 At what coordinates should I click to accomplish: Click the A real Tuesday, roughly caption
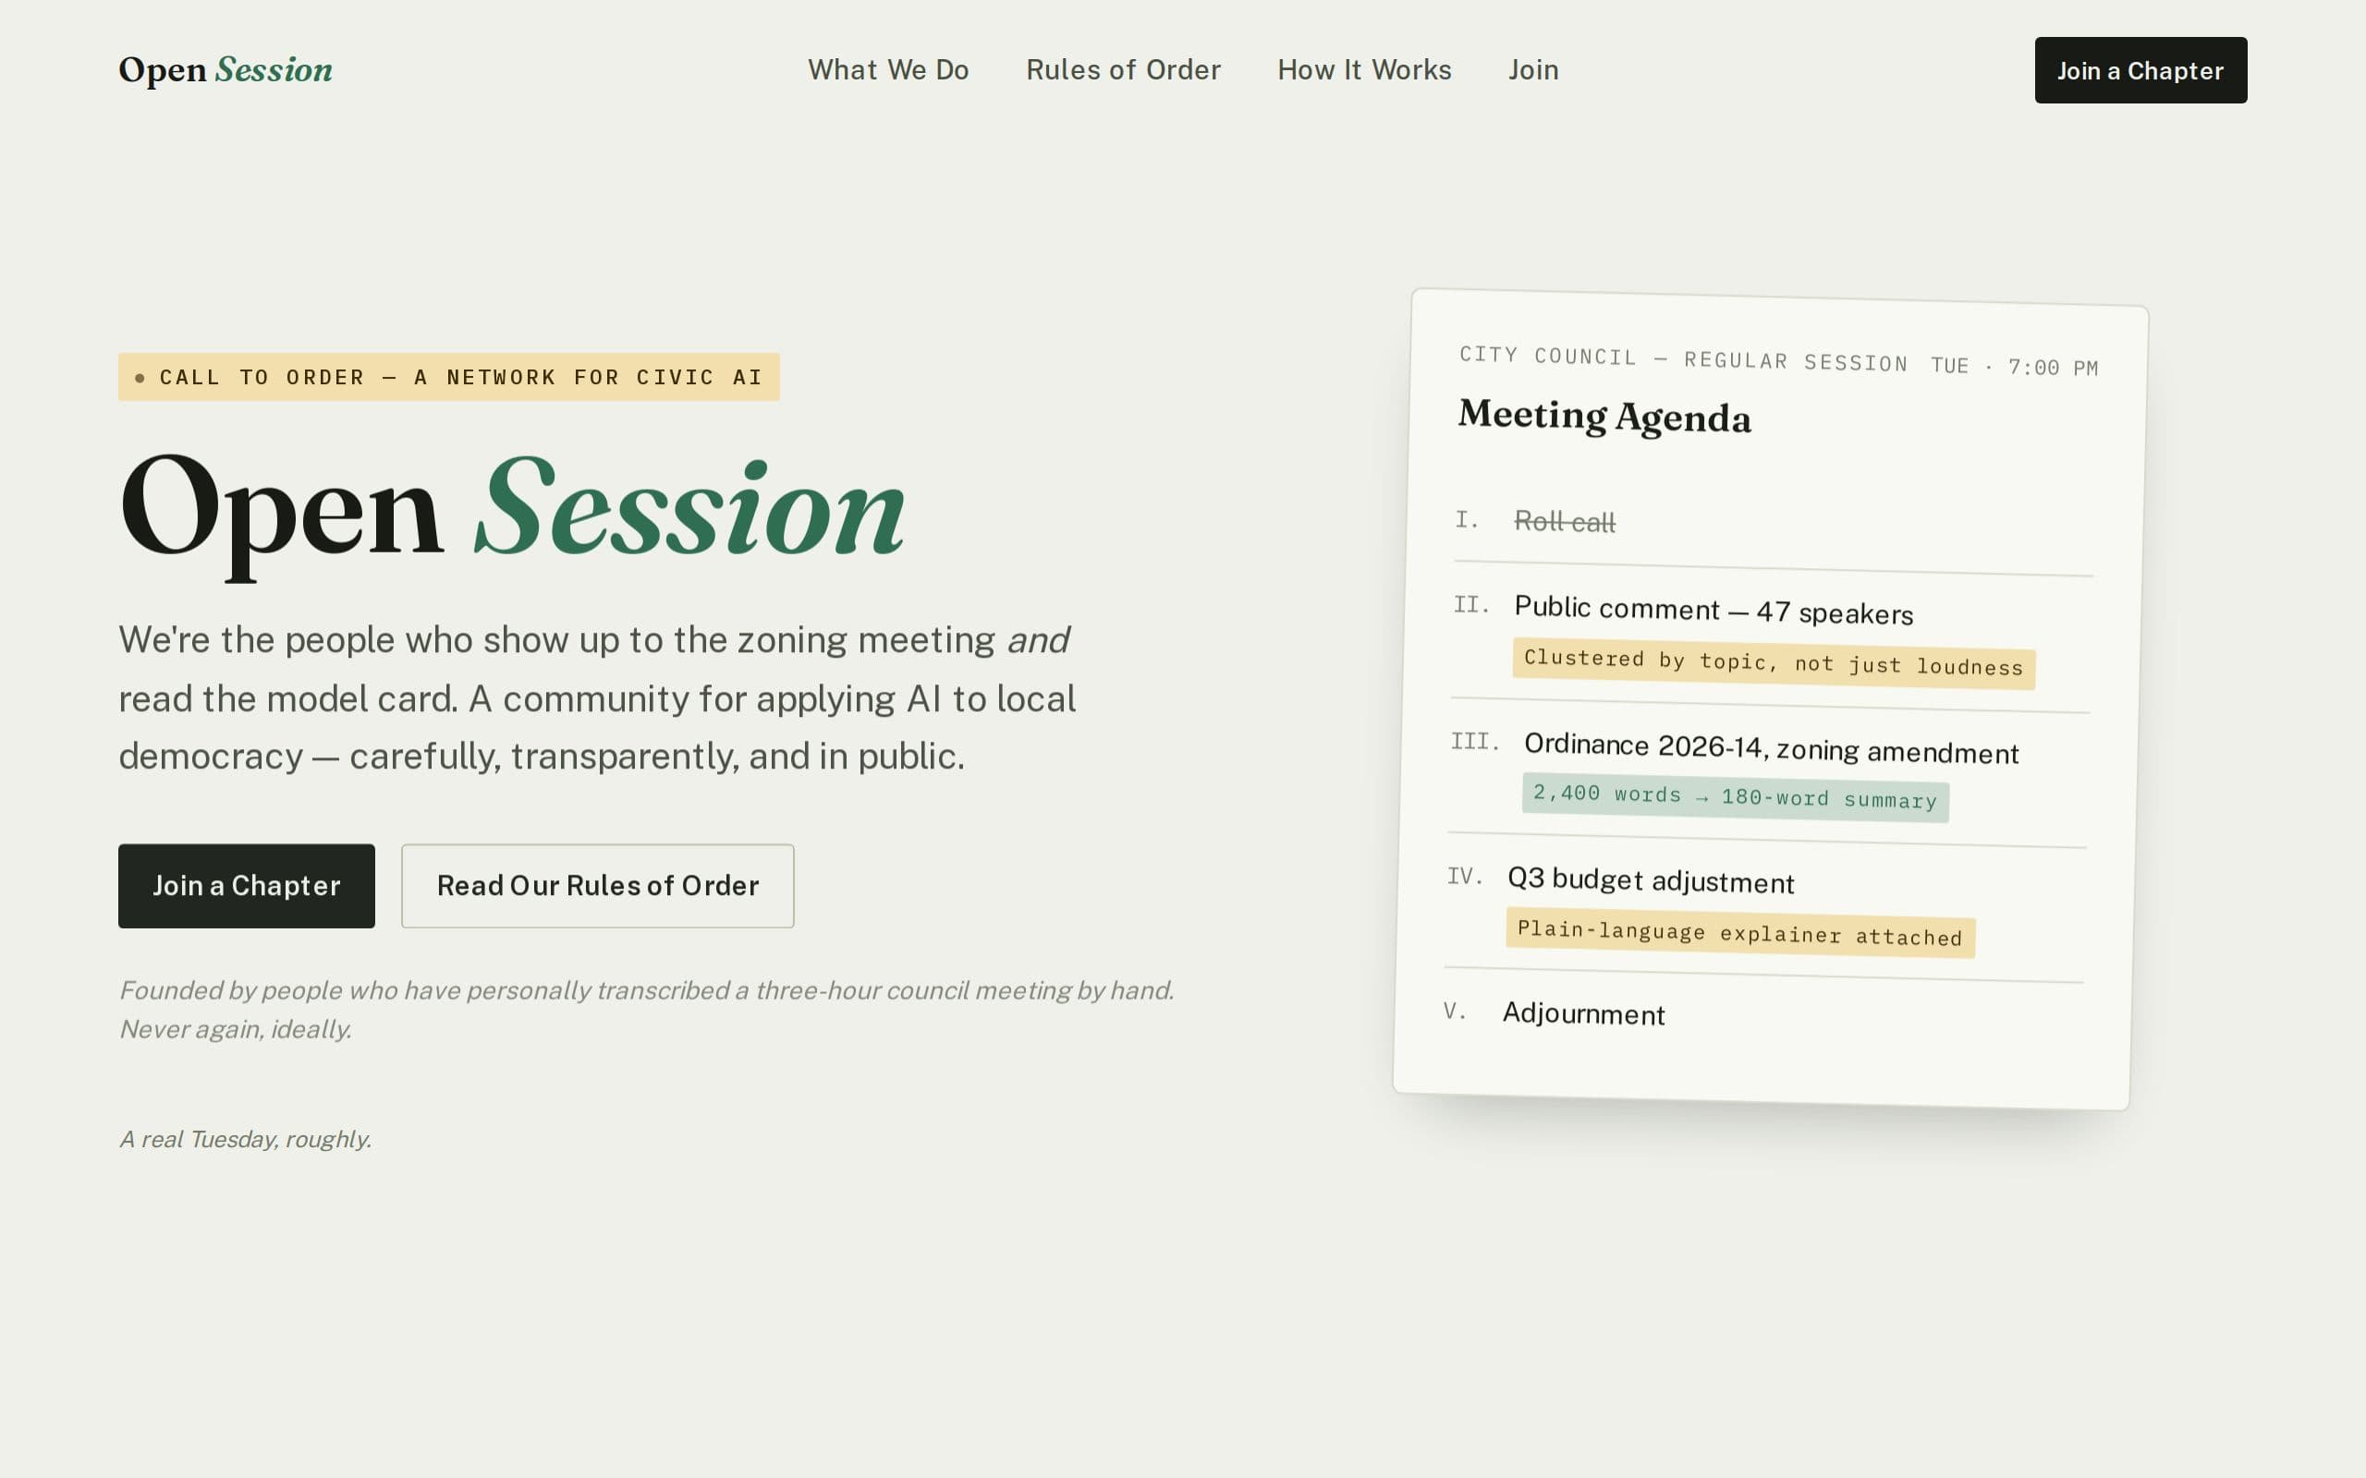pyautogui.click(x=246, y=1139)
